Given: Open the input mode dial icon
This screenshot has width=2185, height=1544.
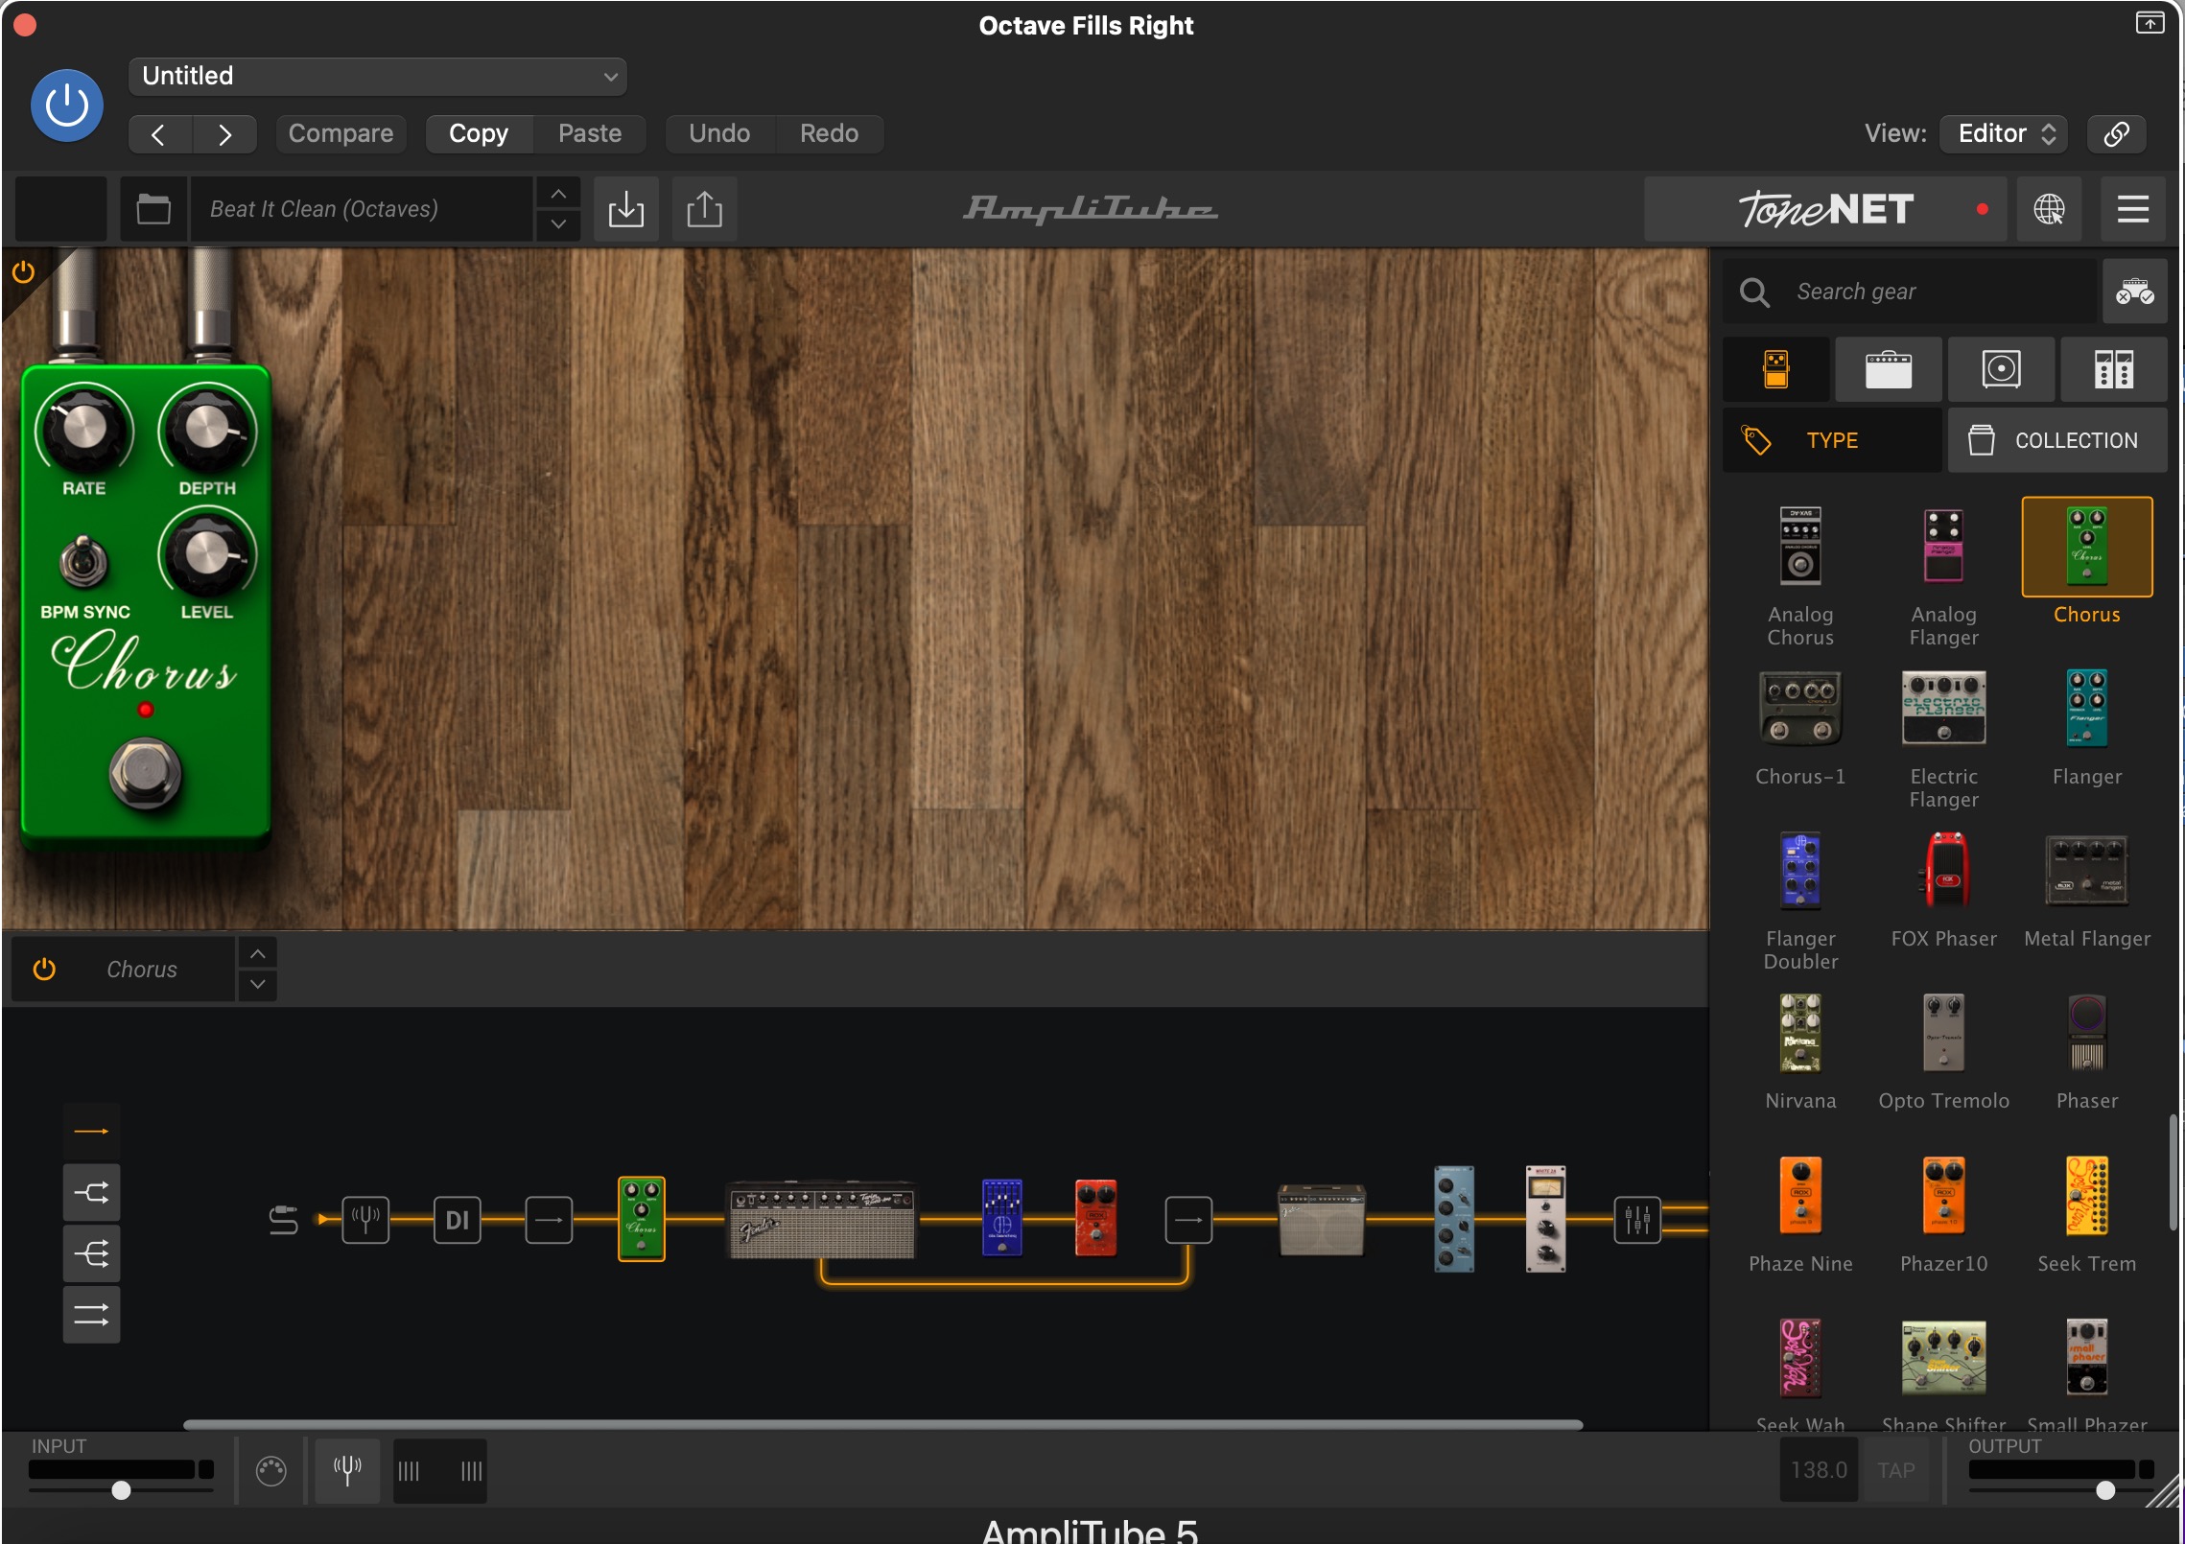Looking at the screenshot, I should point(270,1470).
